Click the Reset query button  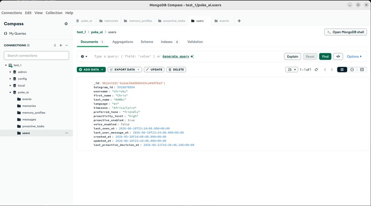click(x=310, y=56)
